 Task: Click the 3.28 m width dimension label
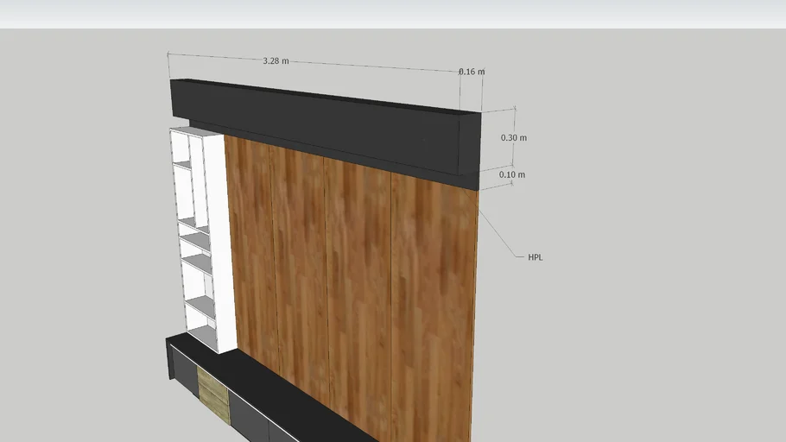tap(276, 61)
